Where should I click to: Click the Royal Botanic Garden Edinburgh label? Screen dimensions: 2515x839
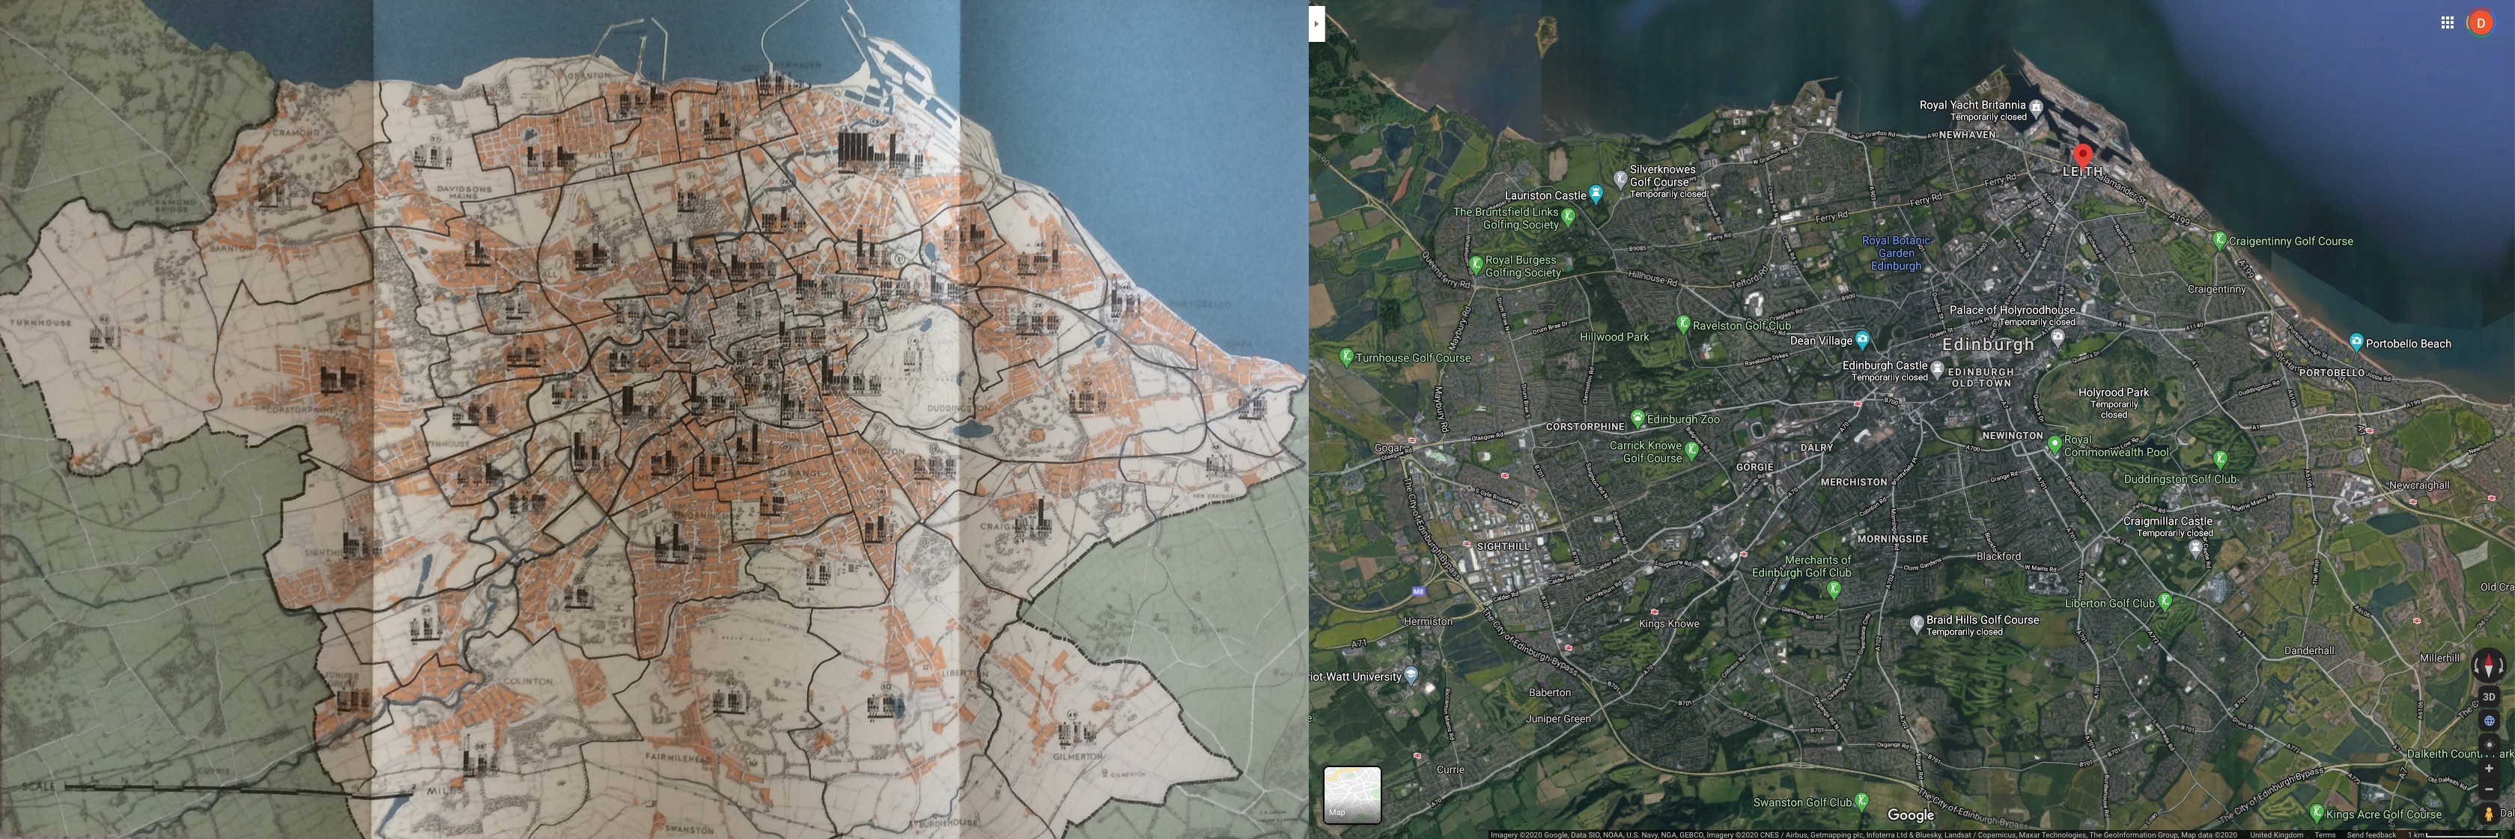point(1896,253)
